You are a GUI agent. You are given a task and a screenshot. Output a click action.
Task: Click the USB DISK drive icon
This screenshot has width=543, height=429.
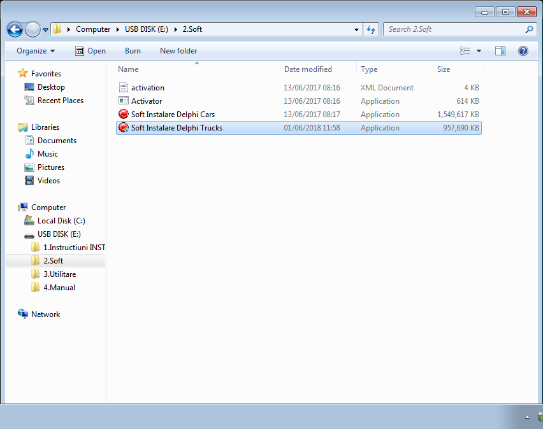click(x=29, y=236)
